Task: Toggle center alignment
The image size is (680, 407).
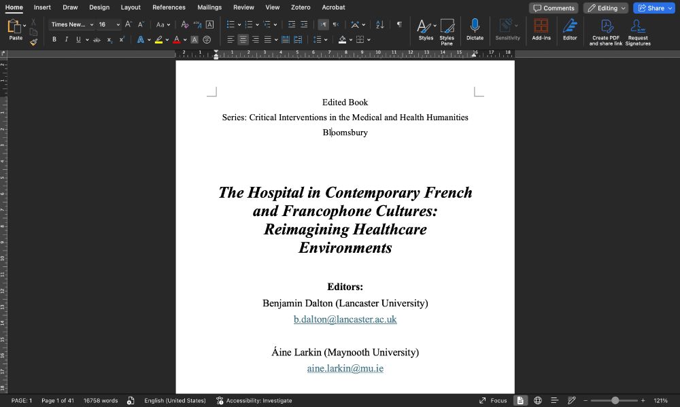Action: [243, 40]
